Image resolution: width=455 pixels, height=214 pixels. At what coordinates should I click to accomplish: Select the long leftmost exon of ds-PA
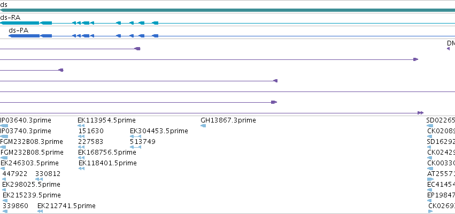(x=24, y=36)
